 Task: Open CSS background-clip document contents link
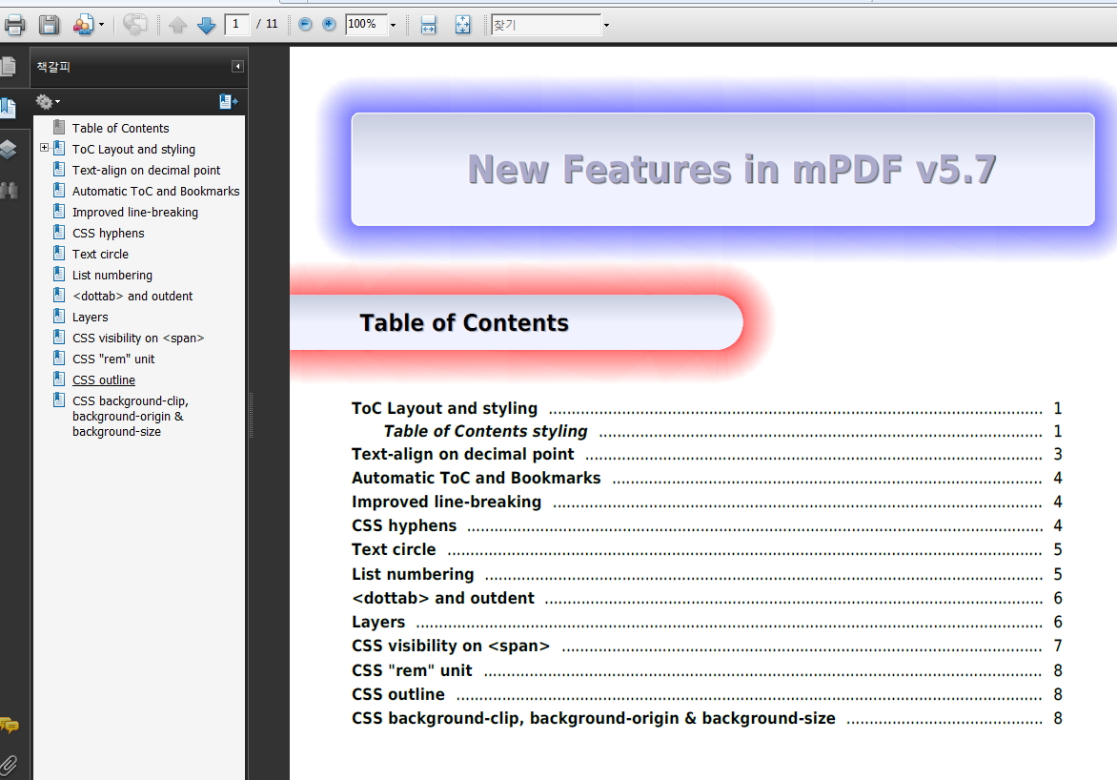tap(593, 719)
